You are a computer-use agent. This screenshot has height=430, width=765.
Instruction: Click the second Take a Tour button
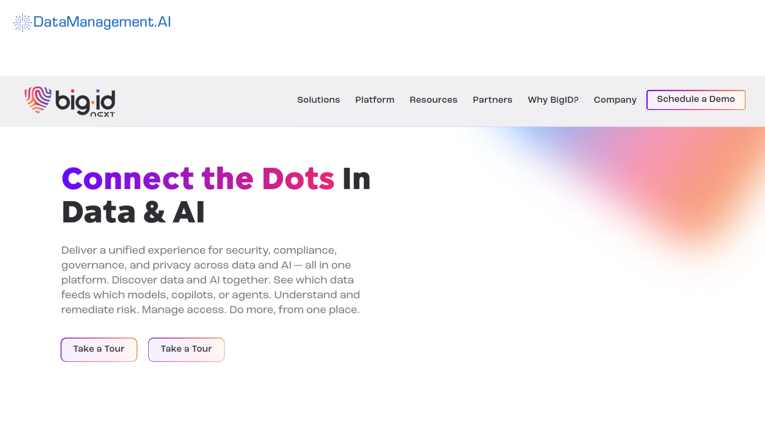click(186, 349)
